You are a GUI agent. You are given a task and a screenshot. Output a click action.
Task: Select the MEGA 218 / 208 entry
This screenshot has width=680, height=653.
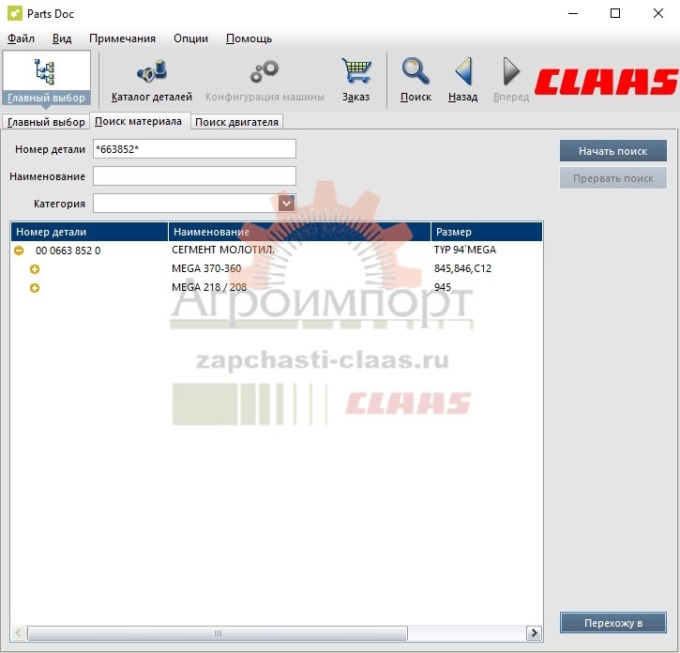tap(209, 287)
